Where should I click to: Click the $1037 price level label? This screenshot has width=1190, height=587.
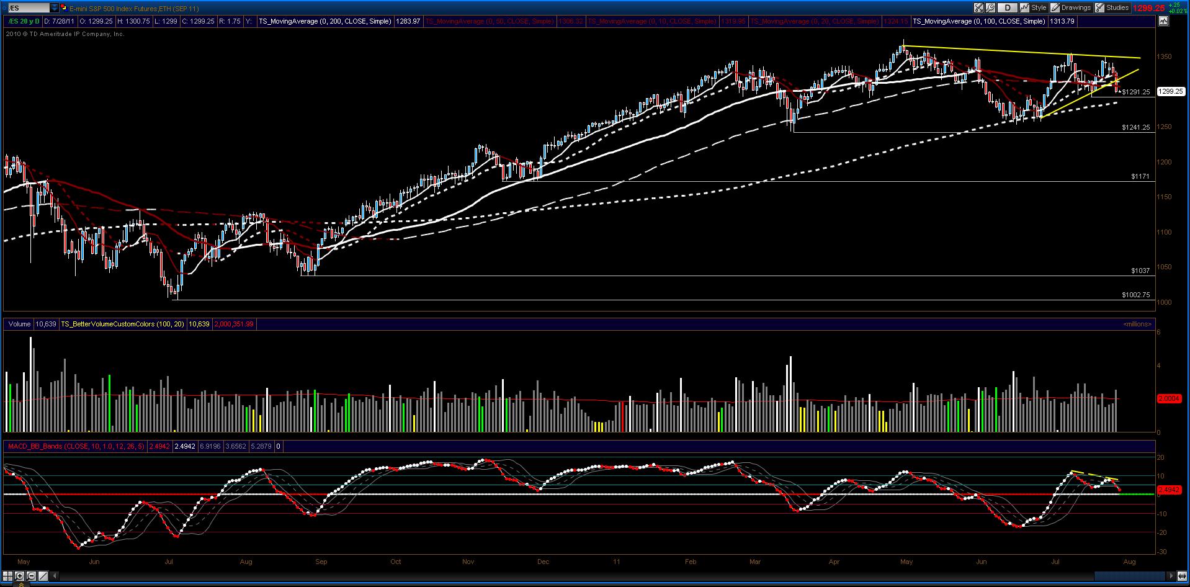(x=1140, y=271)
